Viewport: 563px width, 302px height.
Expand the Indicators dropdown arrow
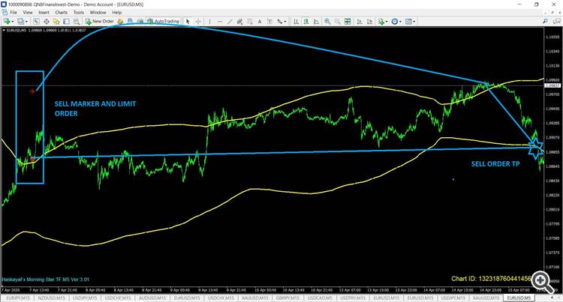pyautogui.click(x=387, y=22)
